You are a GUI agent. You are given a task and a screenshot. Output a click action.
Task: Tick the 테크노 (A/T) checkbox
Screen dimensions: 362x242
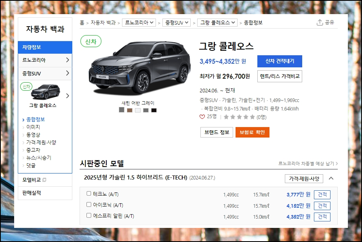coord(88,193)
